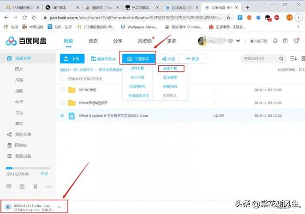The image size is (305, 214).
Task: Switch to the 网盘 top navigation tab
Action: [x=68, y=41]
